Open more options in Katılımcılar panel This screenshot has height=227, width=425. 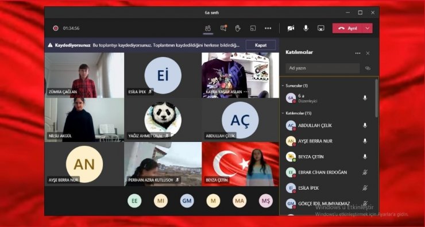click(x=358, y=53)
